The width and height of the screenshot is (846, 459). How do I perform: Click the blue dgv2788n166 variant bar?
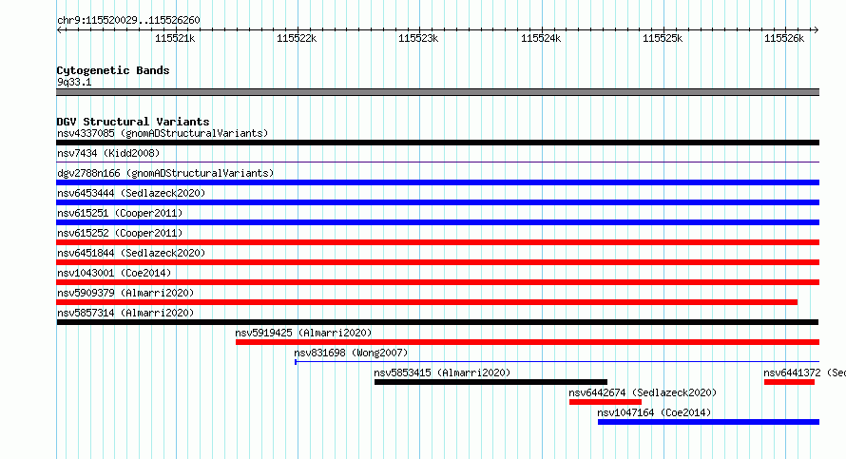pyautogui.click(x=437, y=182)
